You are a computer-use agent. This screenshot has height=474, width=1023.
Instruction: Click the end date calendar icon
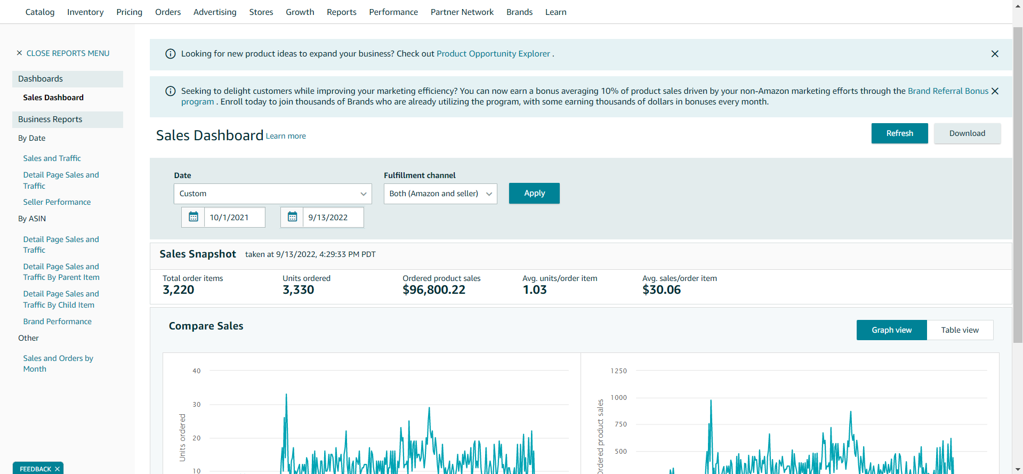pyautogui.click(x=292, y=217)
